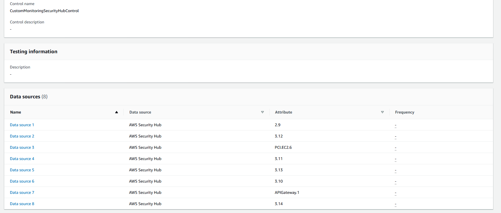The image size is (501, 213).
Task: Open the Data source 6 link
Action: click(x=22, y=181)
